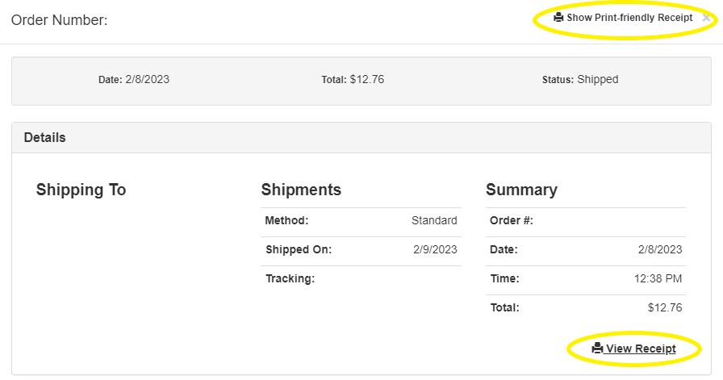Click the Order # row in Summary

point(586,220)
